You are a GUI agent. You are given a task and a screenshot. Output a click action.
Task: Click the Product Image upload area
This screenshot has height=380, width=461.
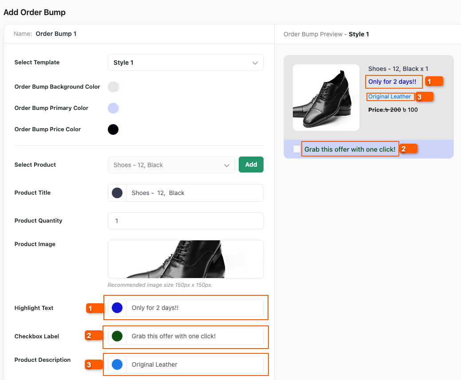[x=185, y=259]
